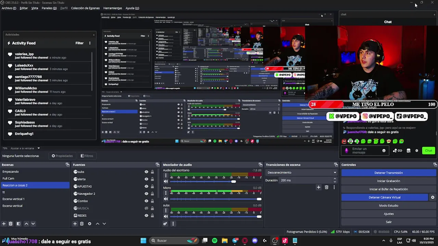The image size is (438, 246).
Task: Hide the alerta source
Action: [x=146, y=179]
